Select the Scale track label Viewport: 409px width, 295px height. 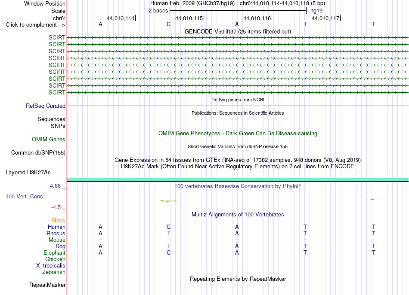(x=58, y=11)
